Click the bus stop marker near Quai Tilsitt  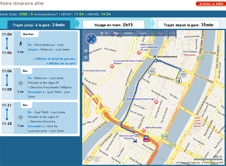pos(151,71)
